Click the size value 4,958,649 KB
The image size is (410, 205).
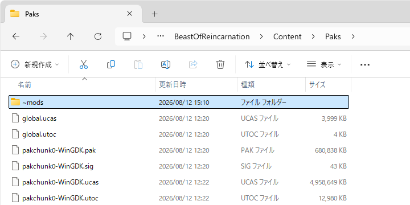click(x=328, y=182)
